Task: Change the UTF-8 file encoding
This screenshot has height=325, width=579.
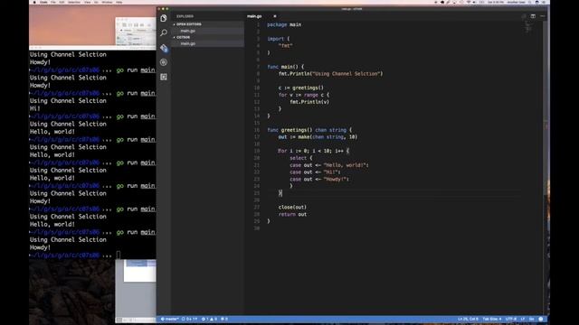Action: (510, 319)
